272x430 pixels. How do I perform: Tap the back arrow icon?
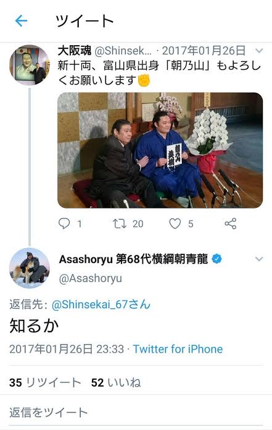click(21, 21)
